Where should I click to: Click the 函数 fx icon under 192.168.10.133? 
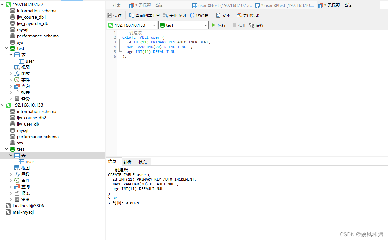point(17,174)
